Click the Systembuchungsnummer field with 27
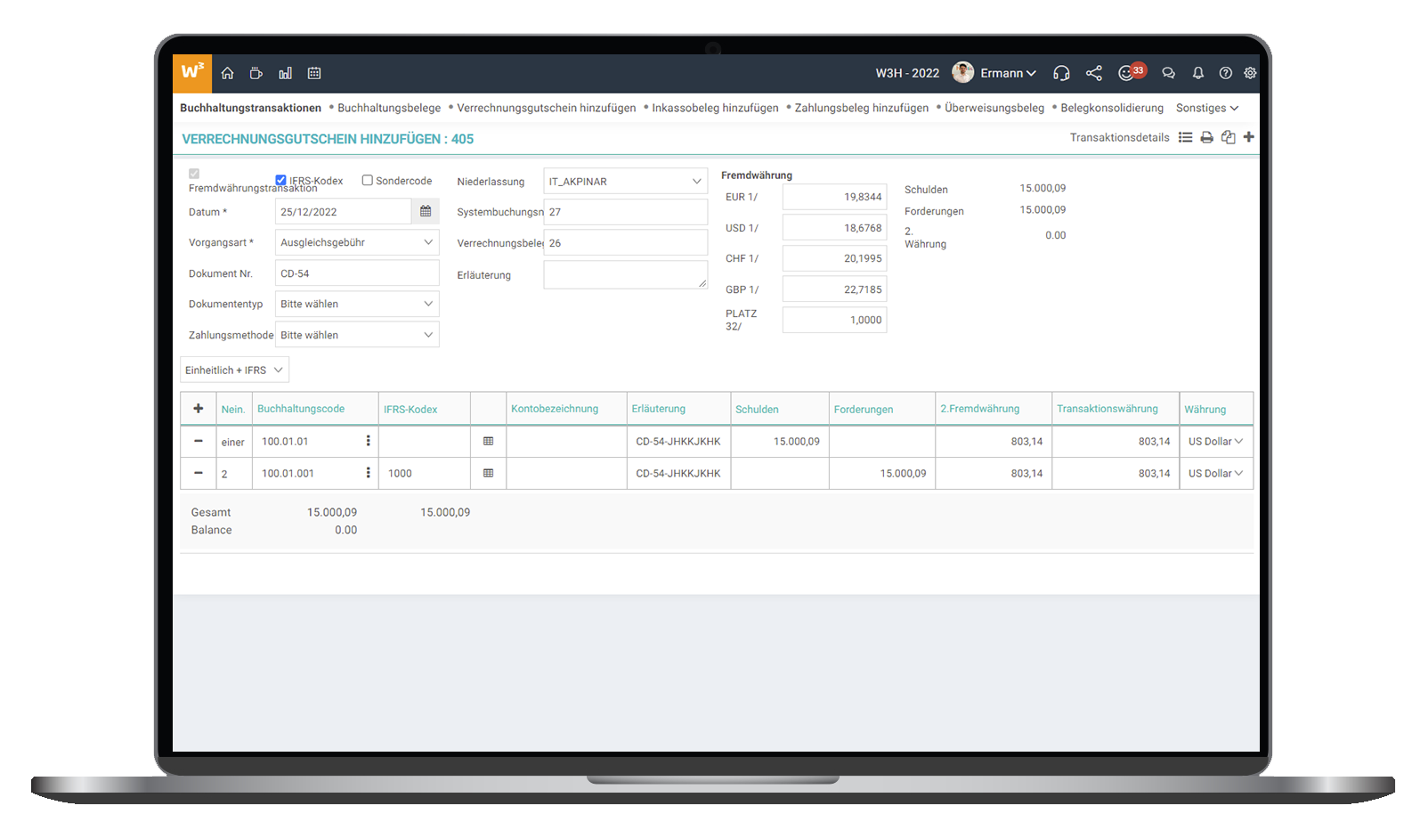This screenshot has width=1420, height=830. coord(626,212)
